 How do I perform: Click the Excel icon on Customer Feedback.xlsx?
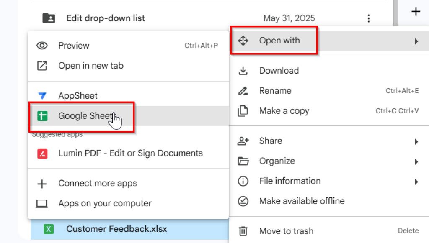[x=49, y=229]
